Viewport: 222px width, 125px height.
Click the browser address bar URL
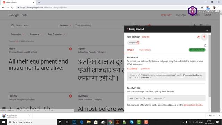coord(43,8)
